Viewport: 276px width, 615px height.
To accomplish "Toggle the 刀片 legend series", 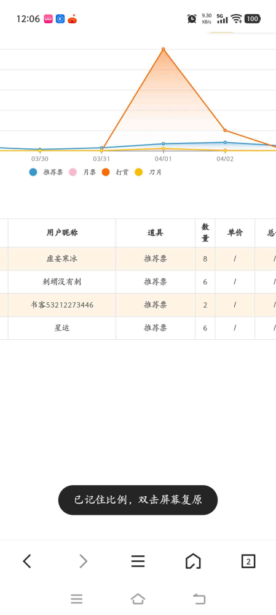I will (x=148, y=172).
